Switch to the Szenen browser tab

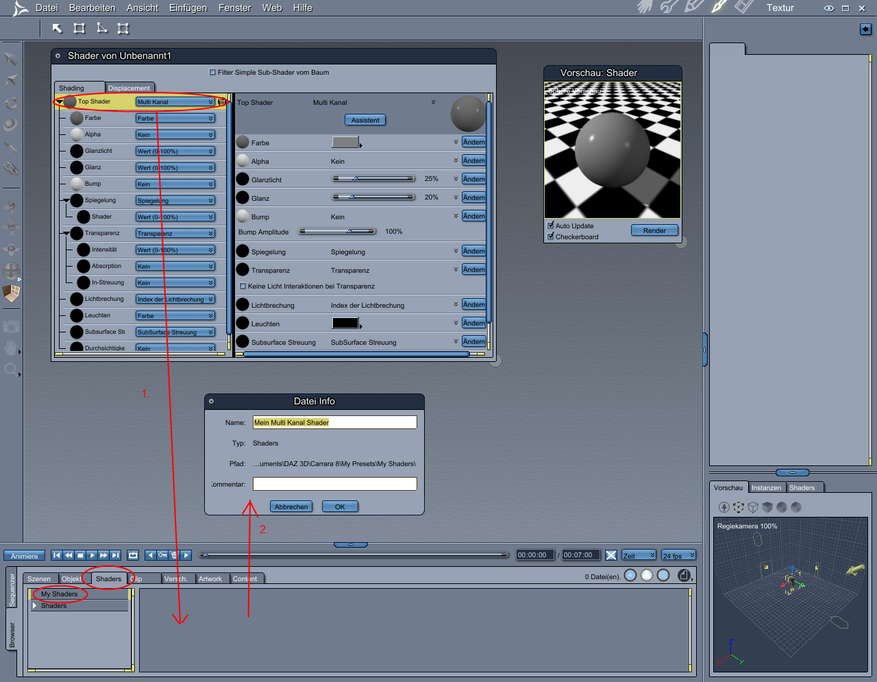(39, 579)
